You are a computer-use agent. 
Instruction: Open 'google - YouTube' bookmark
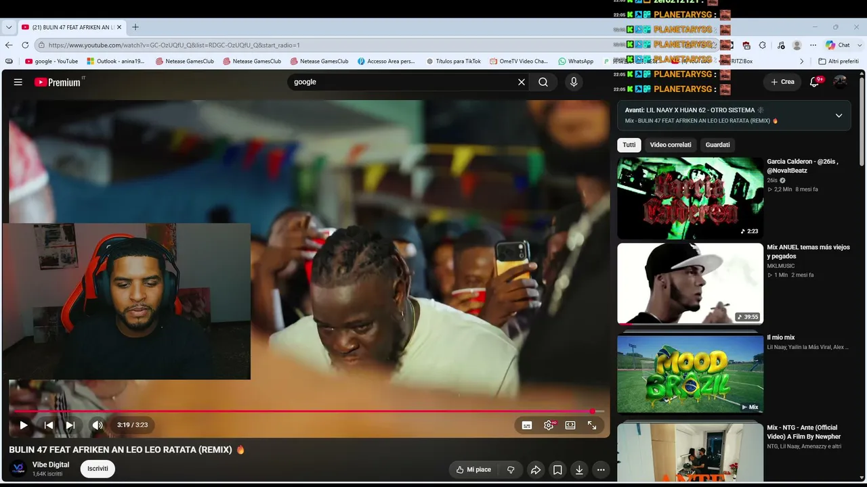pyautogui.click(x=51, y=61)
